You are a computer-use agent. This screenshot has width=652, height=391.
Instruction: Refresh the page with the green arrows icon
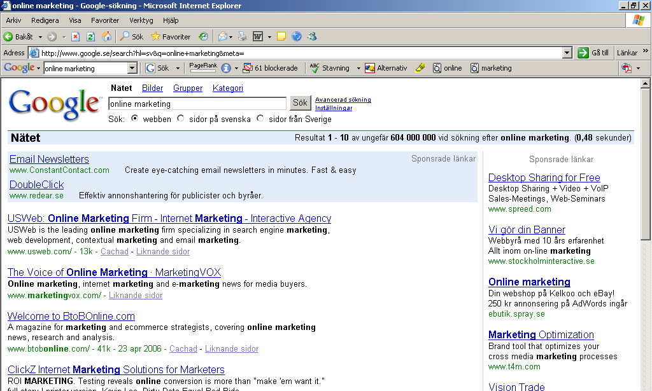[x=90, y=37]
